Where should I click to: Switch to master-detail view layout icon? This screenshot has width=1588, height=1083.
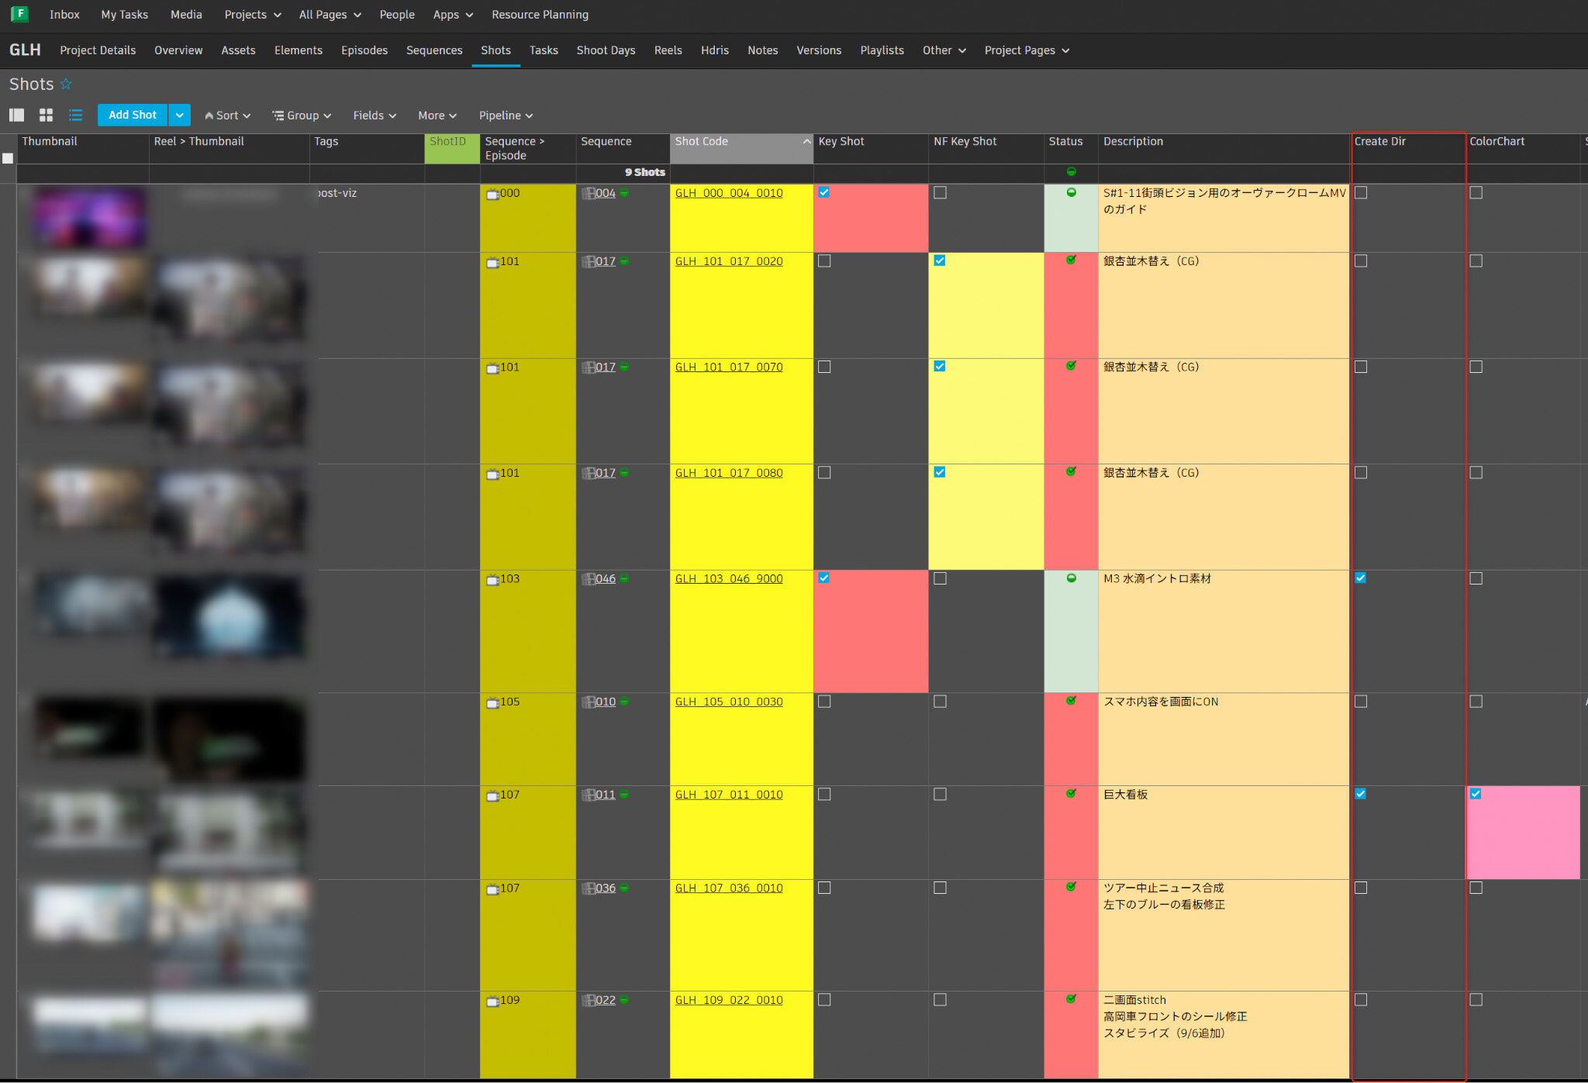point(16,115)
